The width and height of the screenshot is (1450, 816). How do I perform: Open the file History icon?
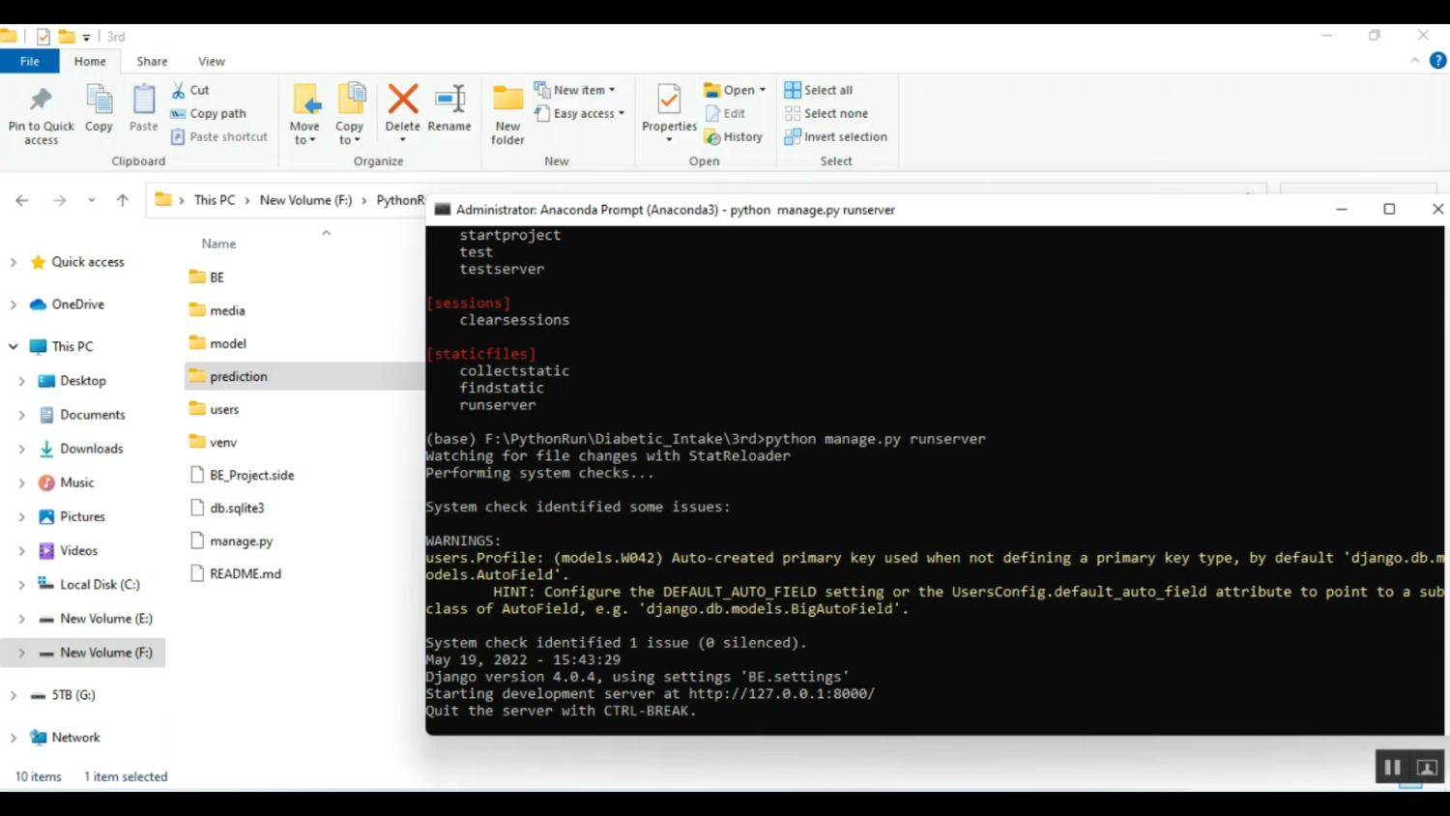pyautogui.click(x=712, y=137)
